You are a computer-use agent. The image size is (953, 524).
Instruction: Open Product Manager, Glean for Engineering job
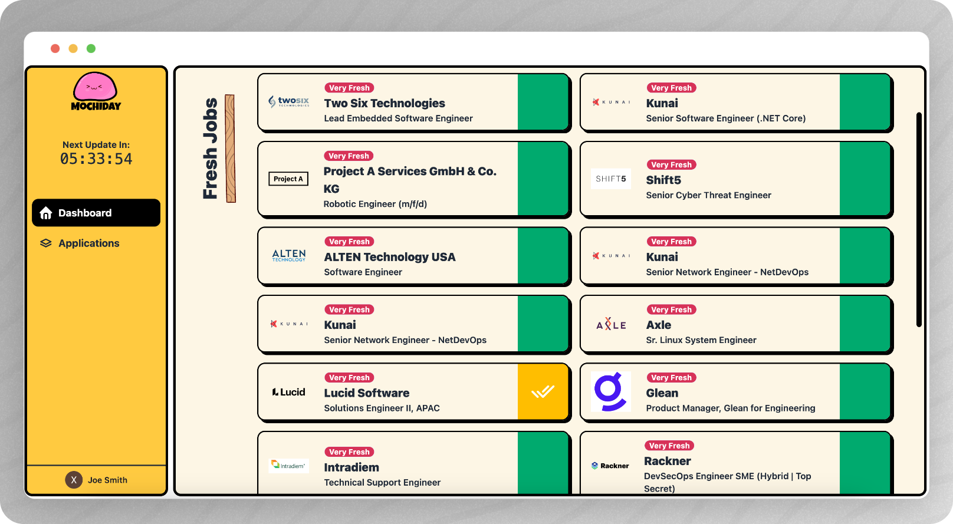click(x=730, y=408)
